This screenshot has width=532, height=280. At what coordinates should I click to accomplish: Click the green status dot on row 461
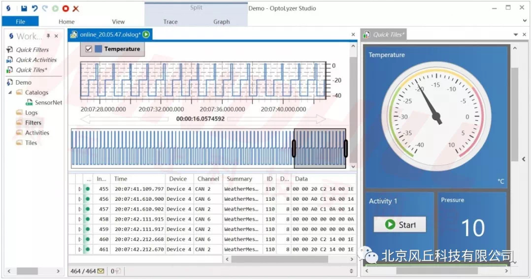(88, 249)
